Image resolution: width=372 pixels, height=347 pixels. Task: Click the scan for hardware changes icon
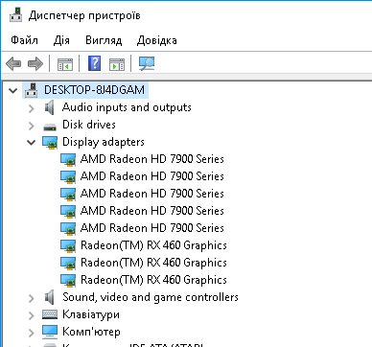point(147,63)
